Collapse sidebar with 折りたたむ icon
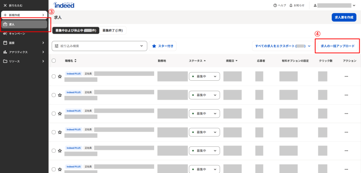 point(5,6)
